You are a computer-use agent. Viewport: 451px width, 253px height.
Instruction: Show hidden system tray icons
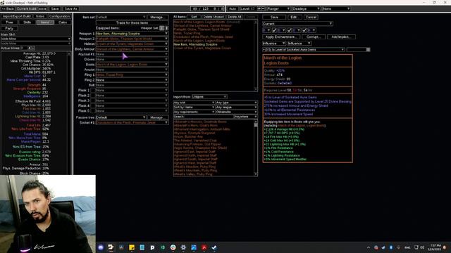click(369, 247)
